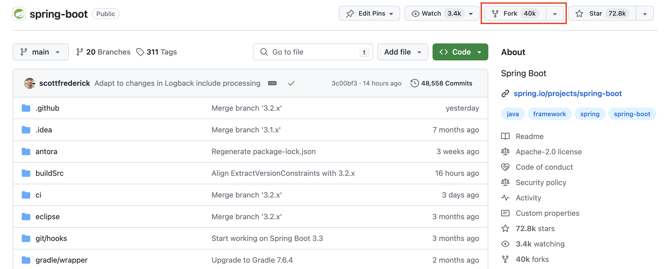Click the search magnifier in Go to file
The image size is (664, 269).
click(x=264, y=52)
